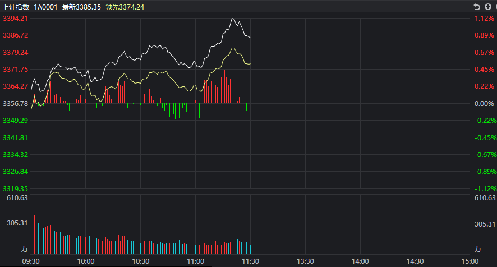Click the red 0.45% percentage label

click(x=484, y=69)
